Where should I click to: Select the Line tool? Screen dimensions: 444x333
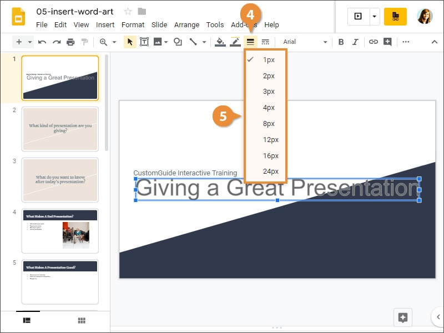pyautogui.click(x=193, y=42)
